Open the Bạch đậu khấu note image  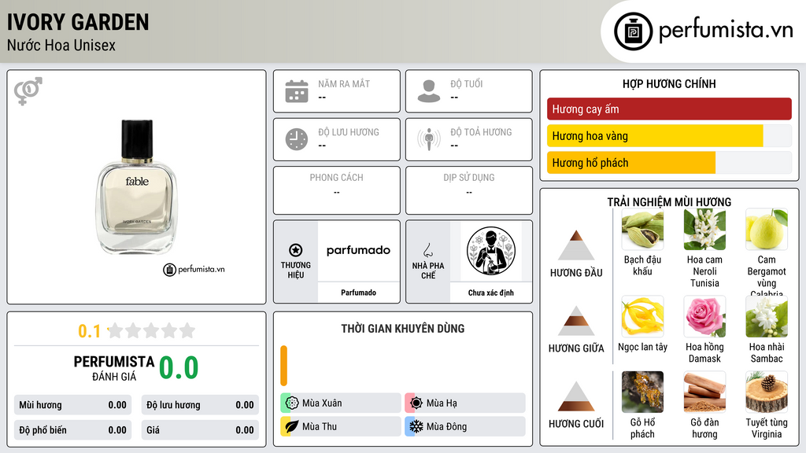(642, 229)
